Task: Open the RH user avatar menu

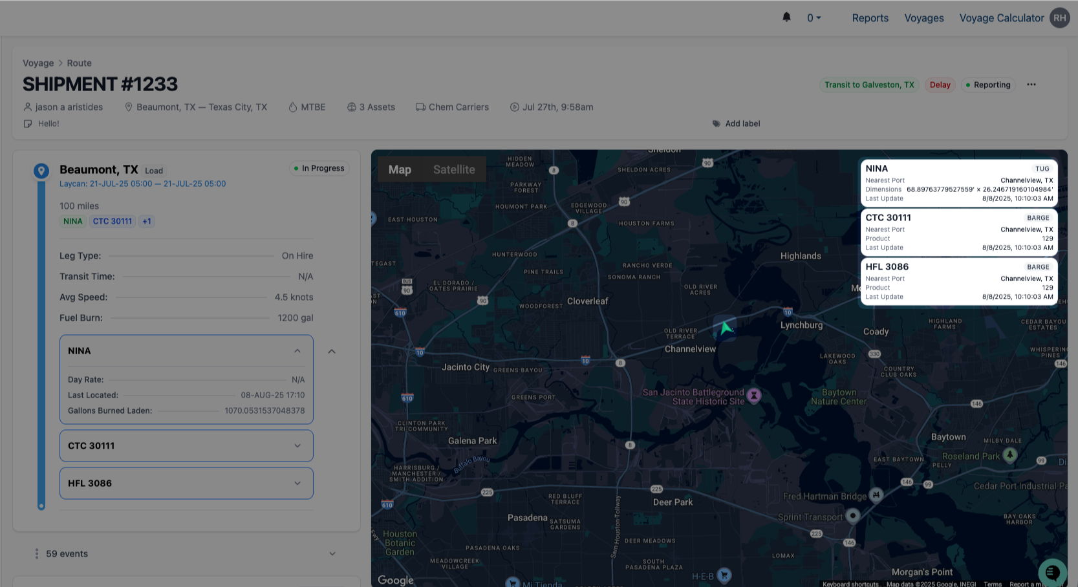Action: point(1059,18)
